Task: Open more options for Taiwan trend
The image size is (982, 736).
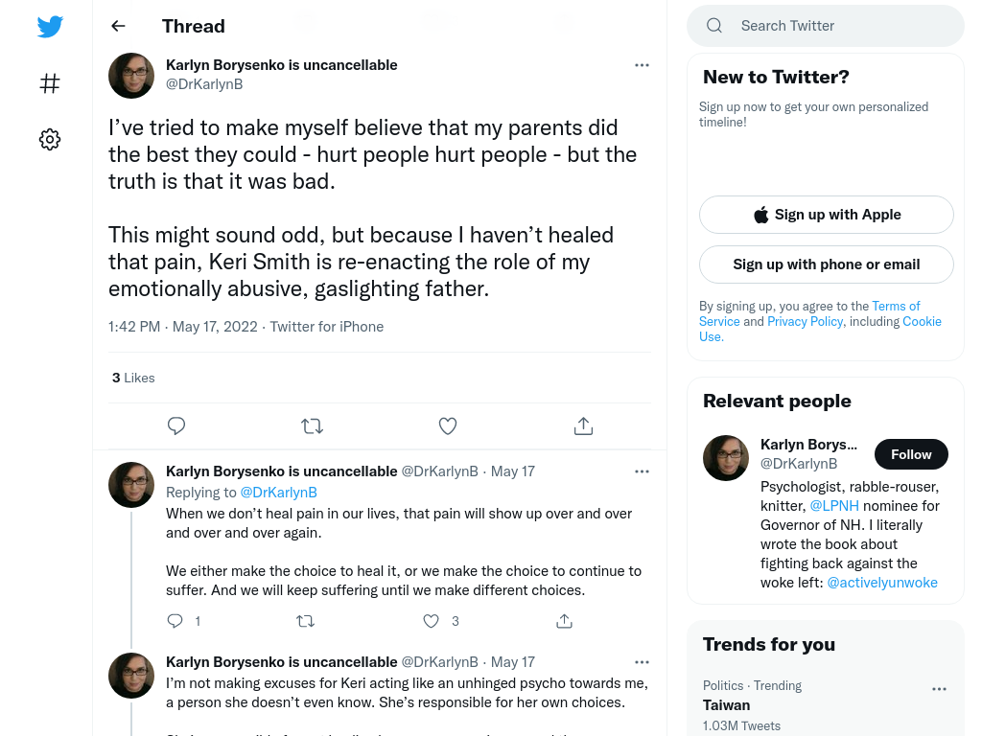Action: pos(939,689)
